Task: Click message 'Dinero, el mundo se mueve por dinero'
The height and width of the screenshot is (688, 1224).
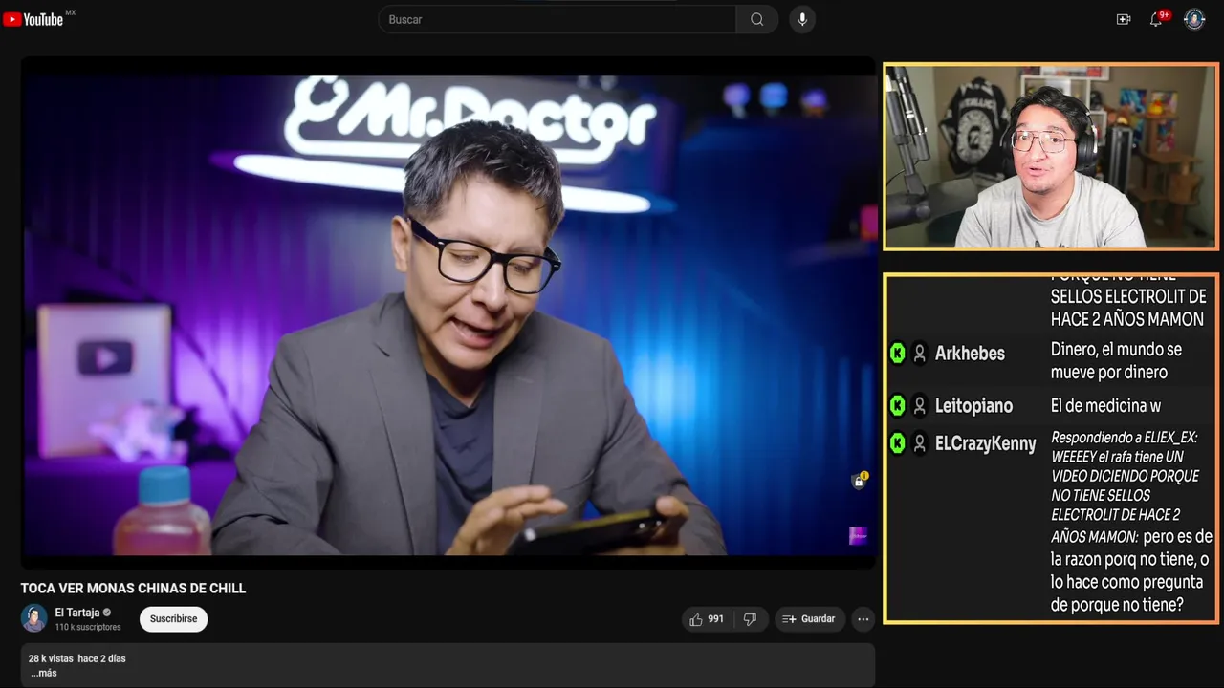Action: (1116, 361)
